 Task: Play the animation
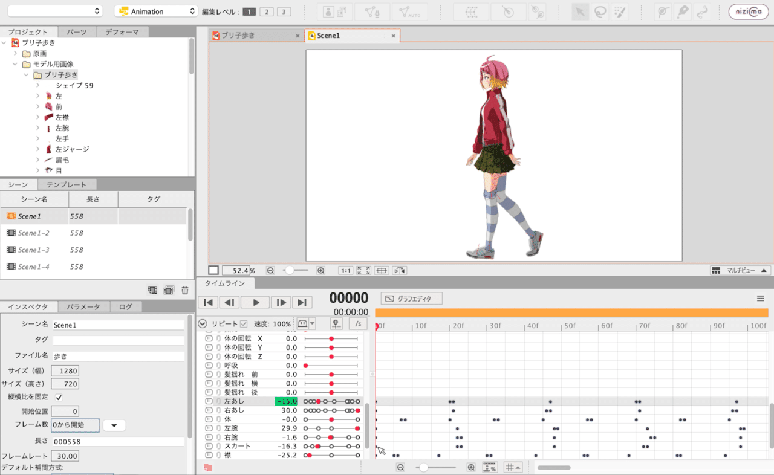256,302
